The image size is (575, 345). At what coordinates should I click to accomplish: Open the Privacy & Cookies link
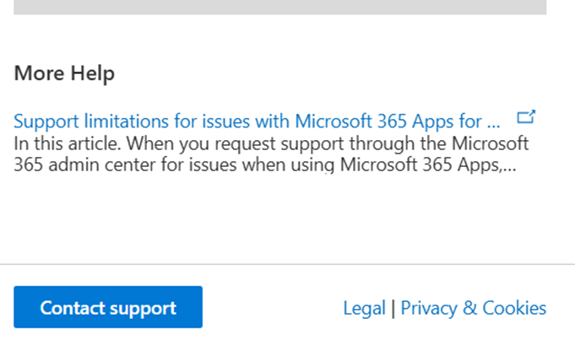[x=473, y=308]
